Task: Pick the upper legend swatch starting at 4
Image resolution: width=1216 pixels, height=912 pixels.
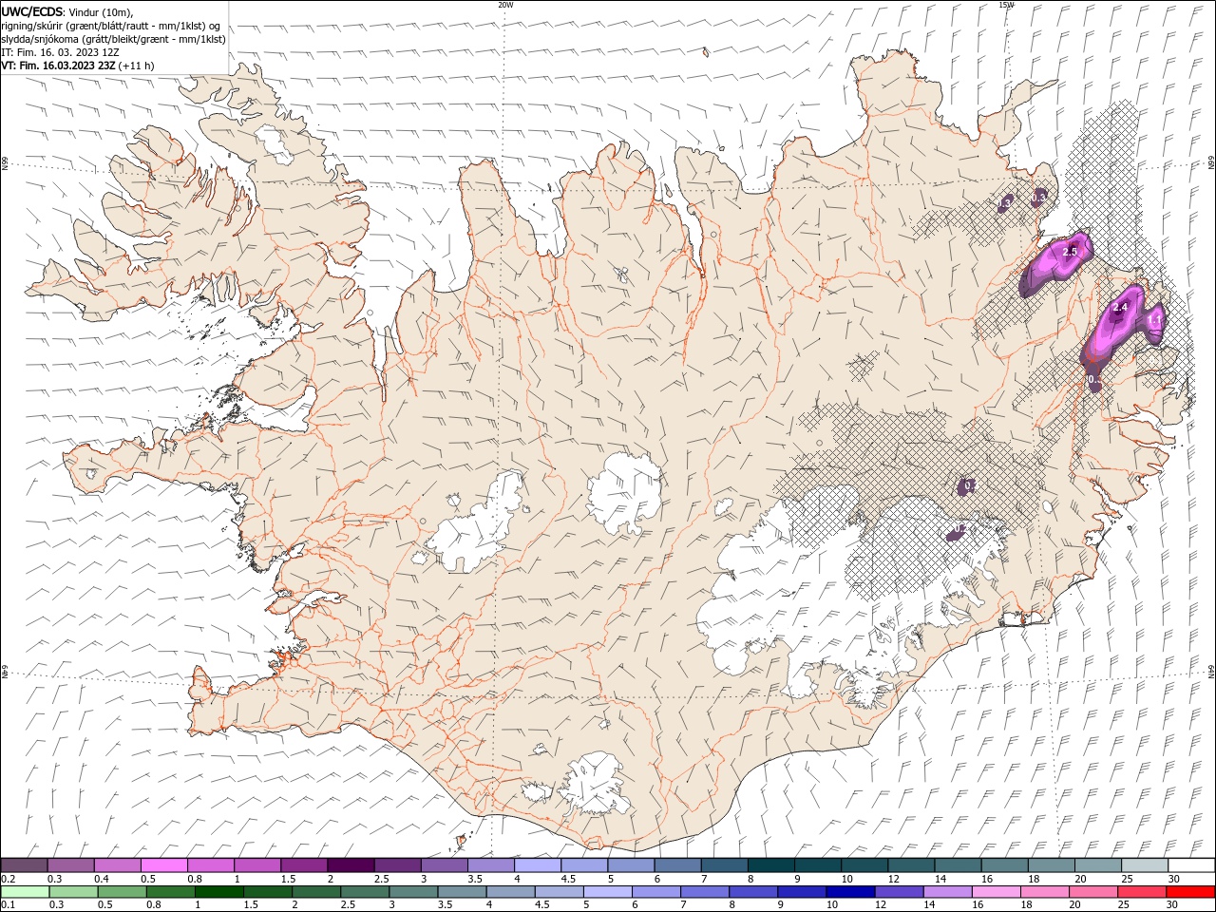Action: click(537, 865)
